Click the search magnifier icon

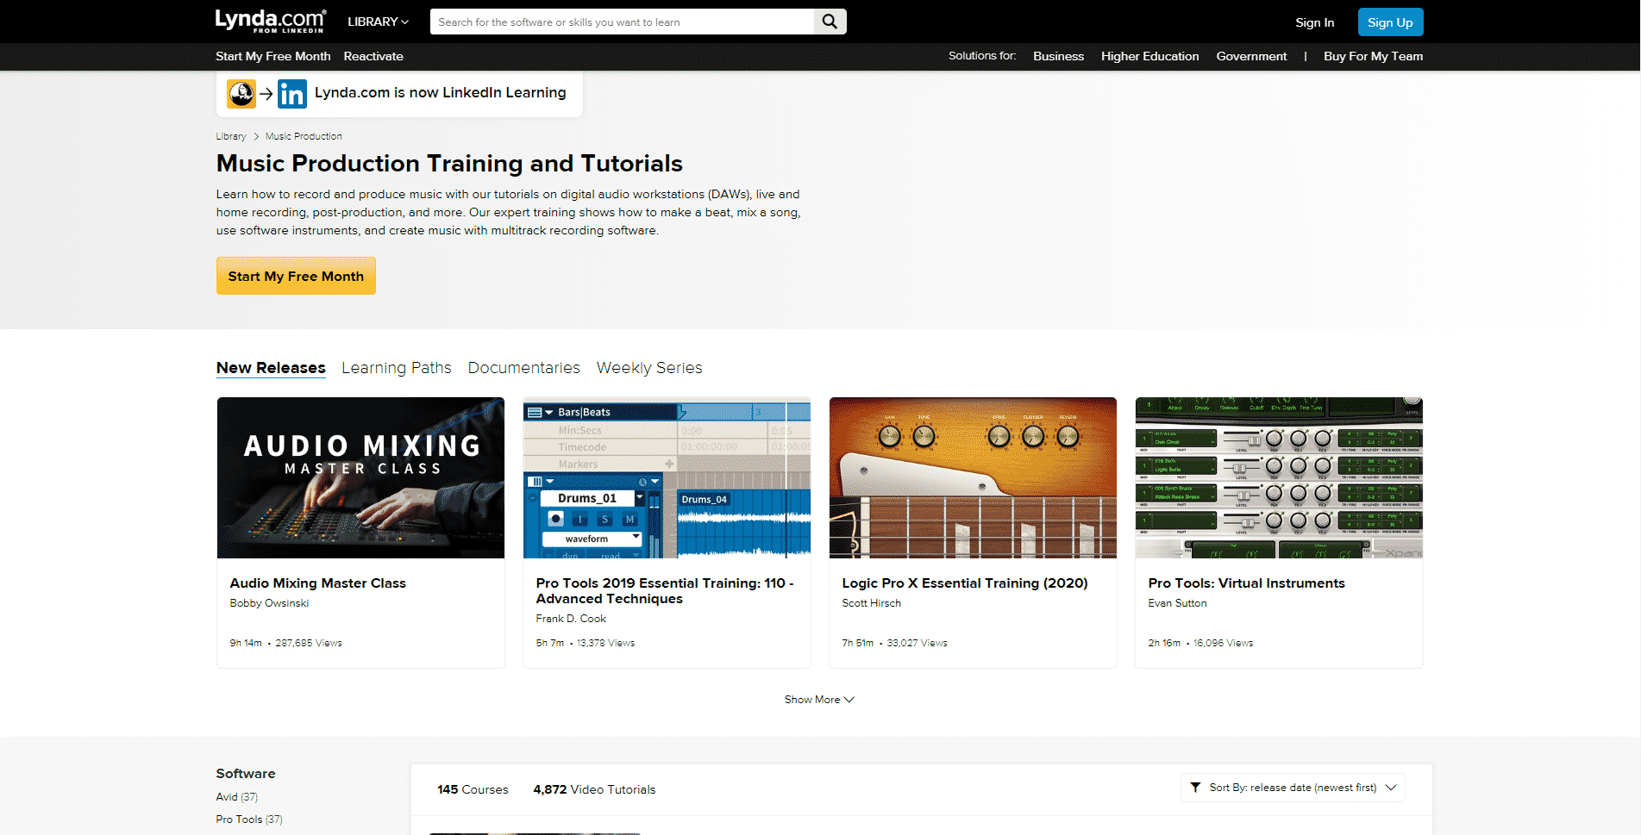(830, 22)
